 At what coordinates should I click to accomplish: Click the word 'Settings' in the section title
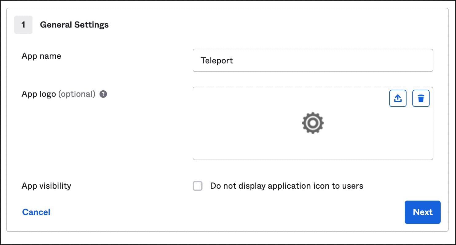92,25
